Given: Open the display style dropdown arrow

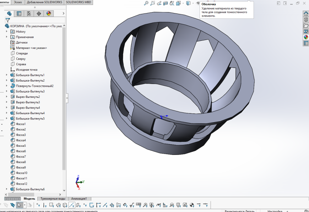Looking at the screenshot, I should click(193, 3).
